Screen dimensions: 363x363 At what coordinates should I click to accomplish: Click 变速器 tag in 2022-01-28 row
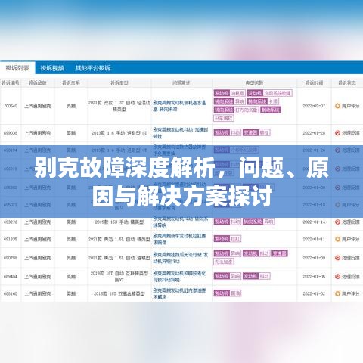tap(256, 132)
